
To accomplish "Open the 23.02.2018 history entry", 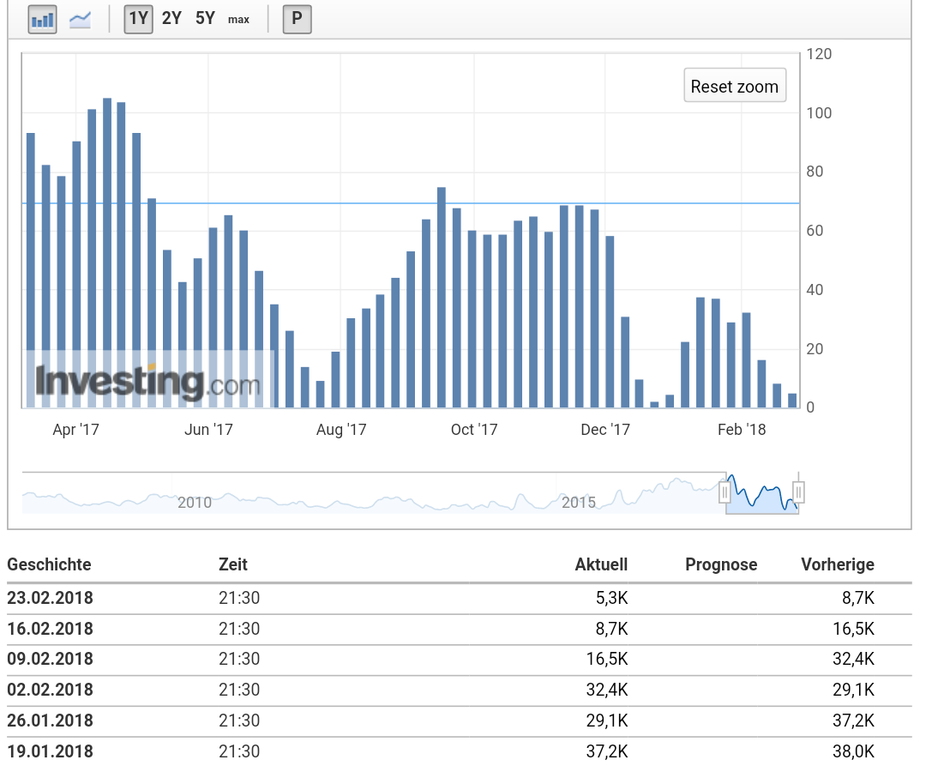I will (50, 598).
